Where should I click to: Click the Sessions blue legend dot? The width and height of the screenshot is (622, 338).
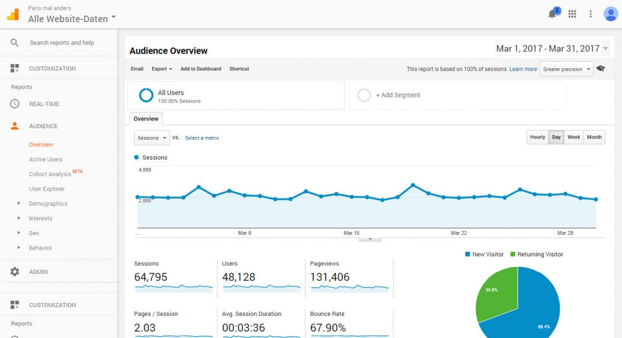pos(136,157)
